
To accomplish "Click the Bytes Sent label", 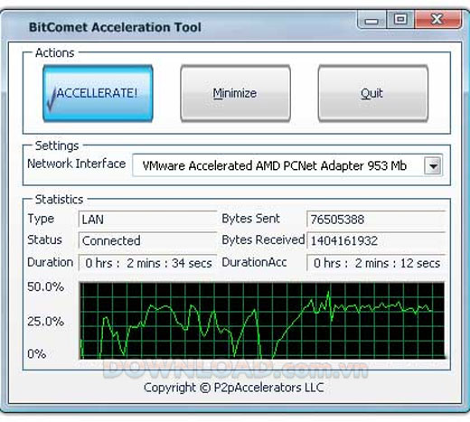I will [x=250, y=219].
